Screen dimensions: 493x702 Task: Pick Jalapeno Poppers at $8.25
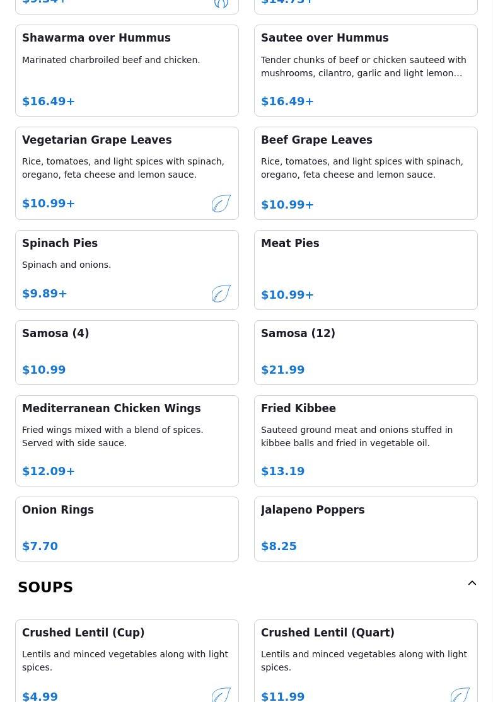pos(366,529)
